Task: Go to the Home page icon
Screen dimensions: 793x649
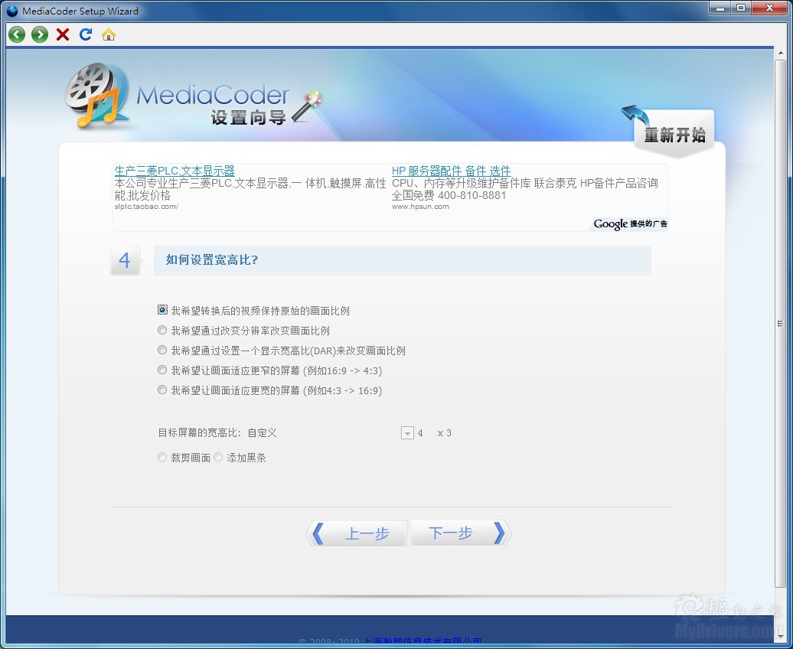Action: (108, 34)
